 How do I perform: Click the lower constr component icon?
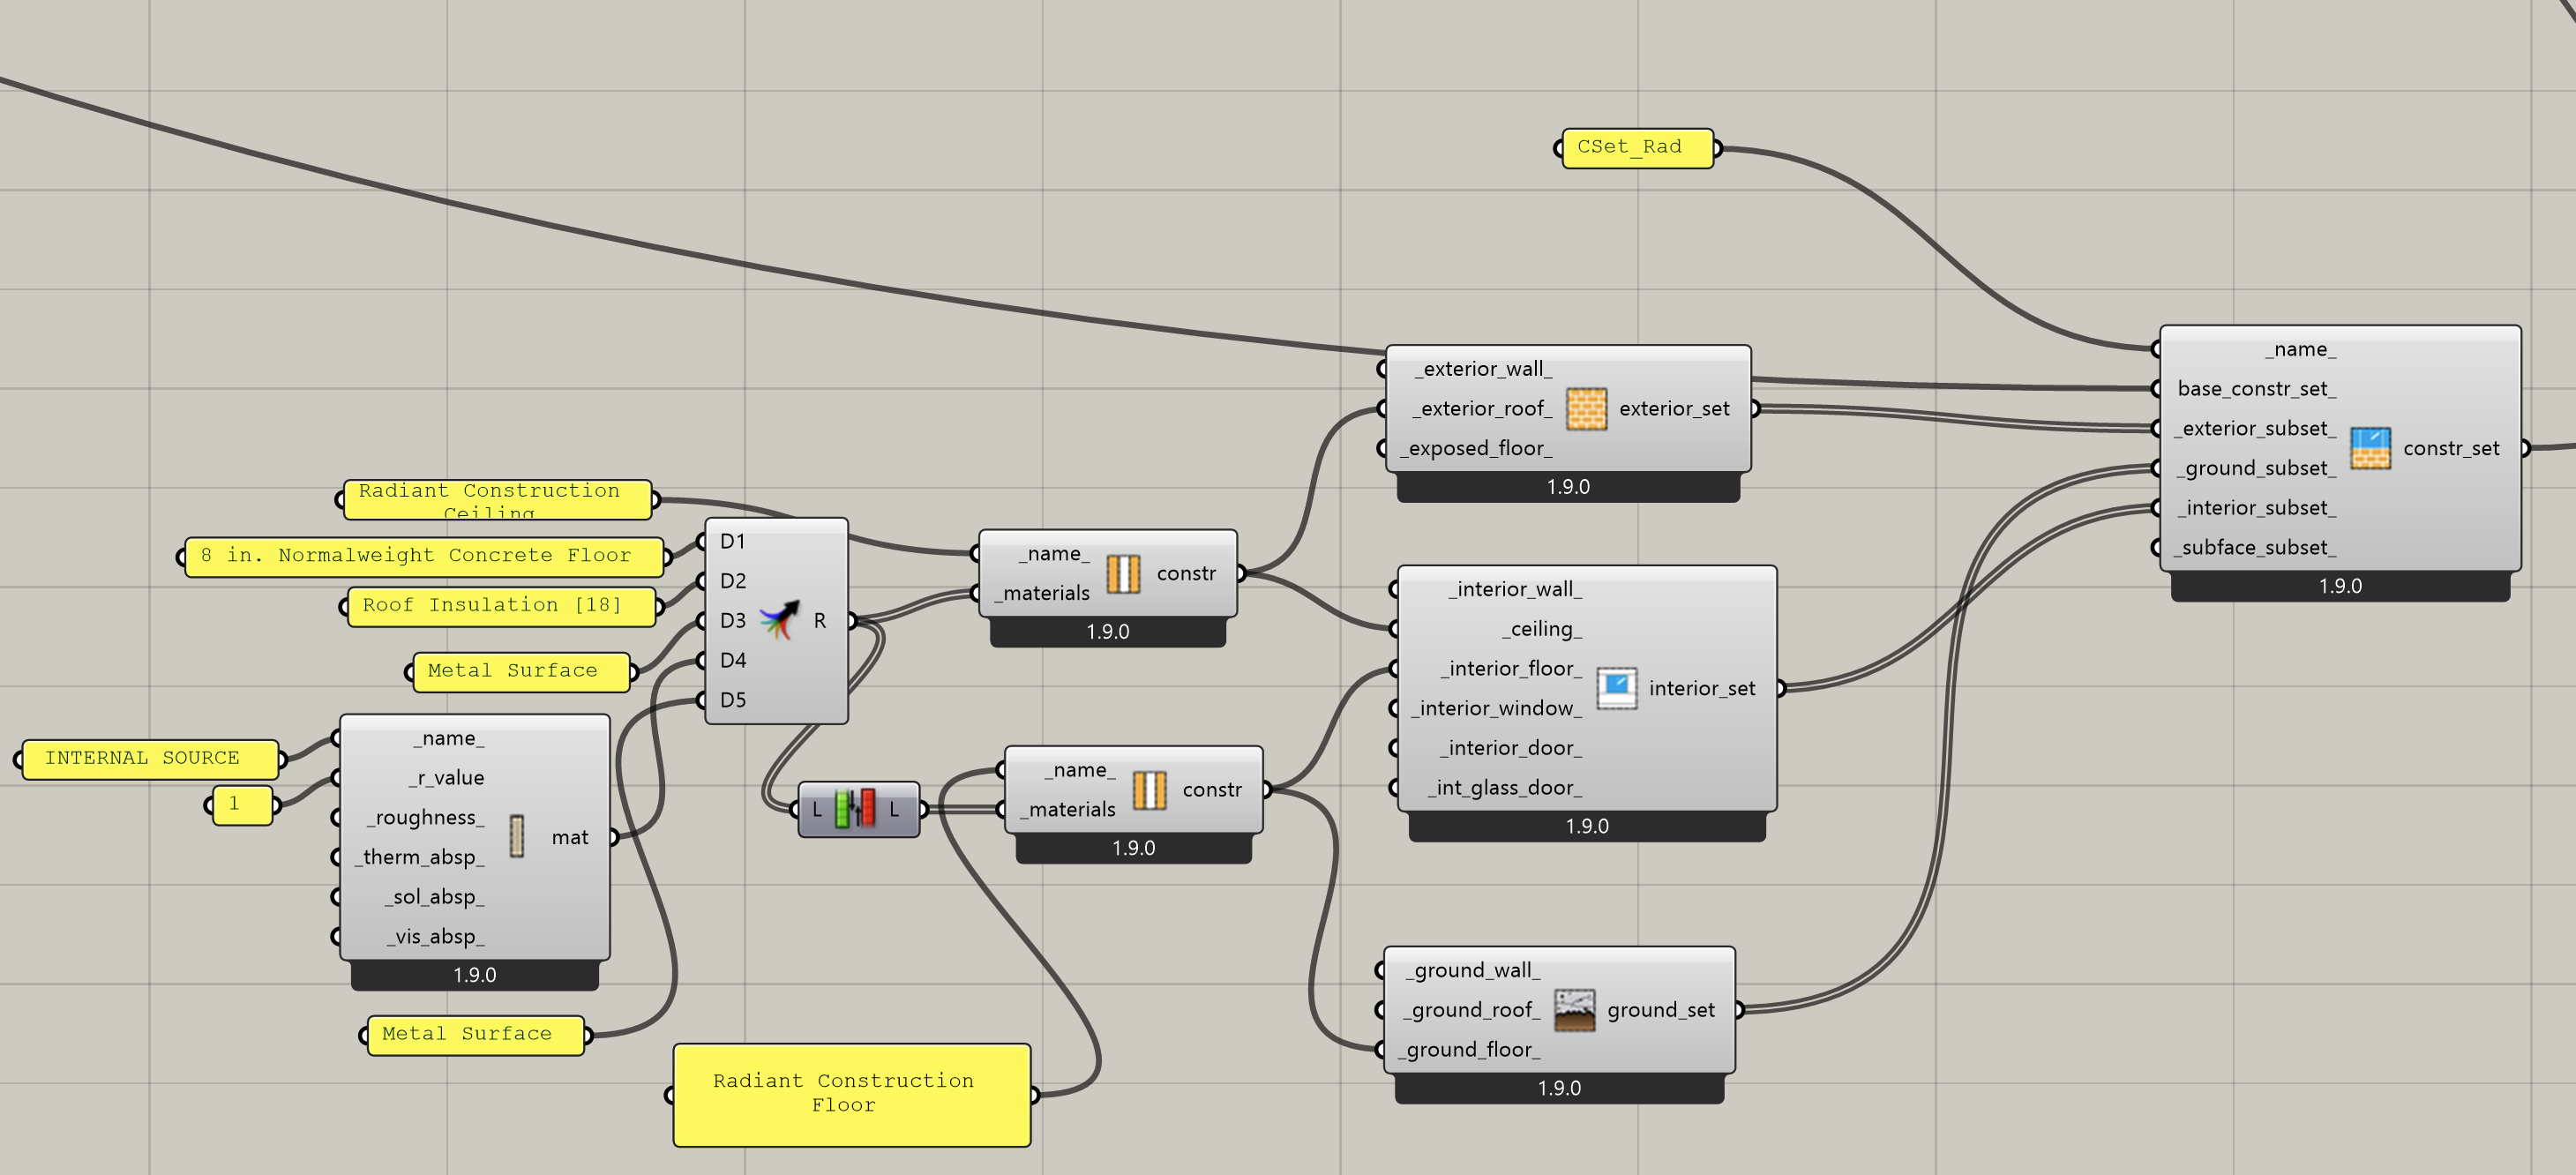tap(1149, 790)
